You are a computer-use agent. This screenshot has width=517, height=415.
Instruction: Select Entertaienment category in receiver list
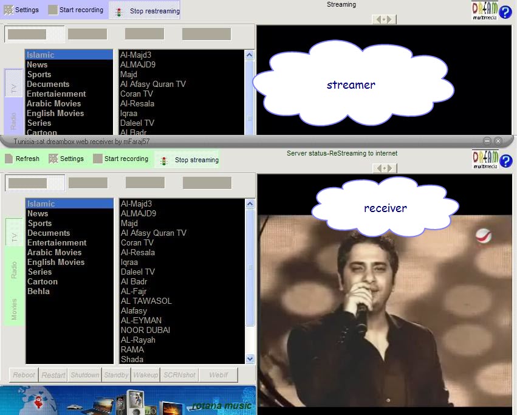coord(70,243)
